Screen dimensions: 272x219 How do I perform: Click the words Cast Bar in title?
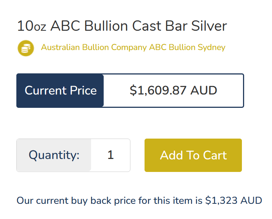[x=159, y=26]
